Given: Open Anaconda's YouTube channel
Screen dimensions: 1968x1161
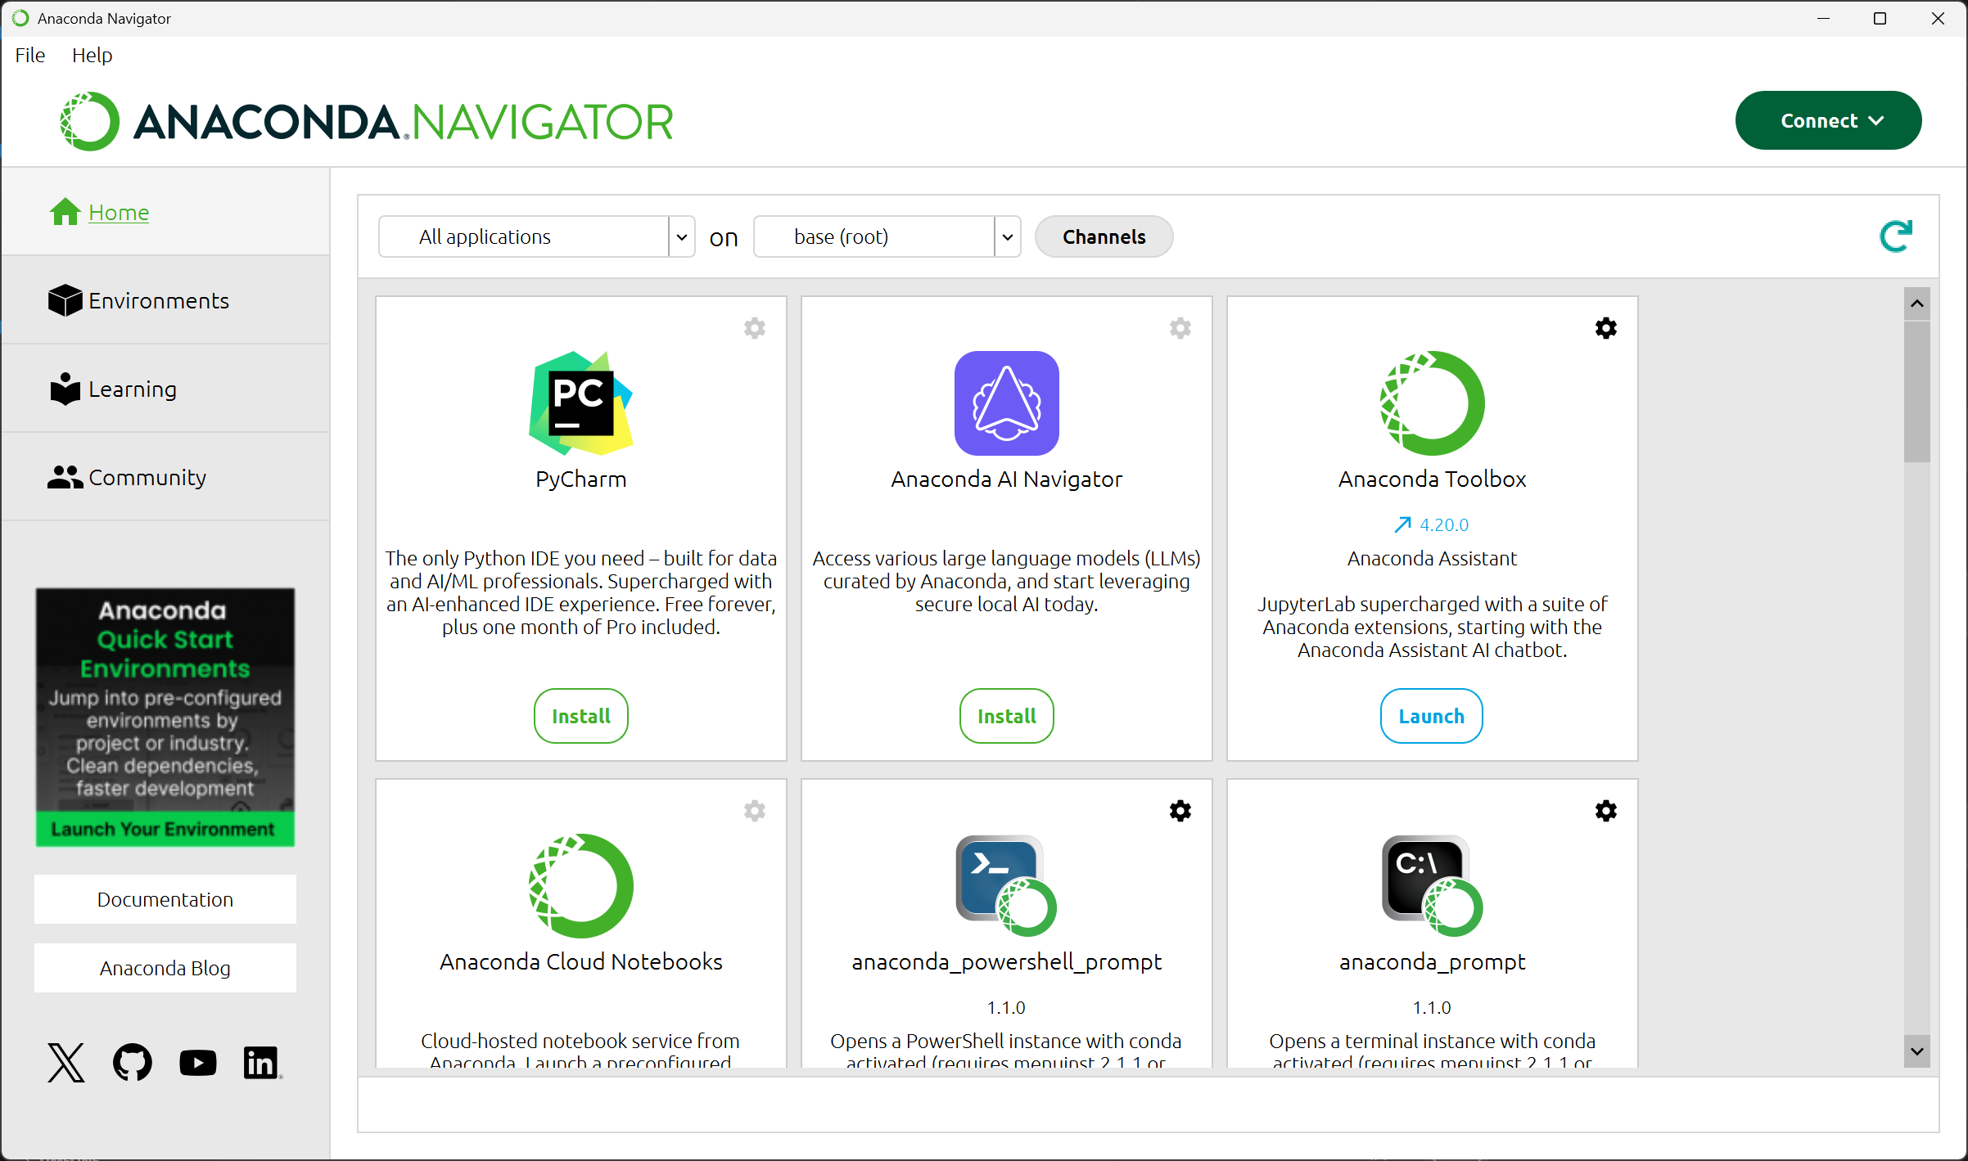Looking at the screenshot, I should (197, 1062).
